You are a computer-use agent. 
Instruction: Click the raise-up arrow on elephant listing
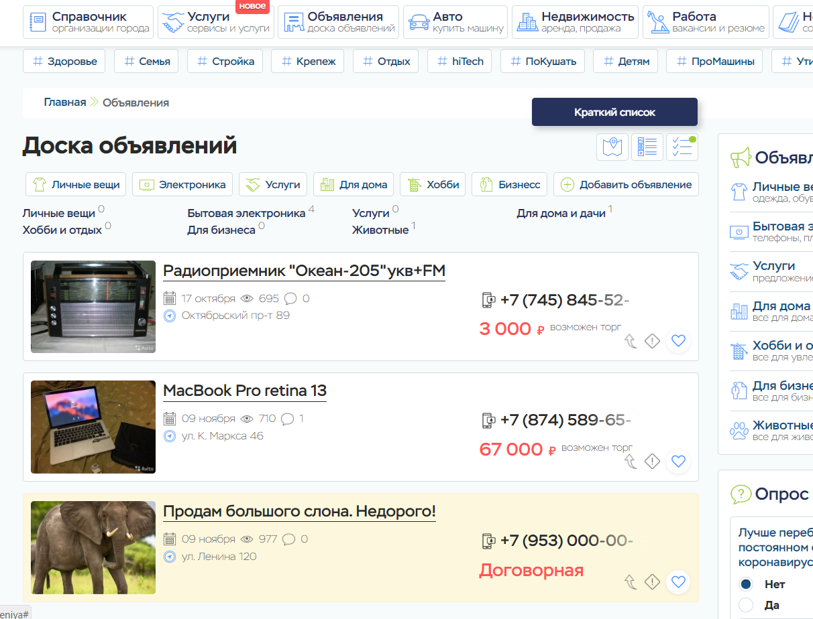click(631, 581)
